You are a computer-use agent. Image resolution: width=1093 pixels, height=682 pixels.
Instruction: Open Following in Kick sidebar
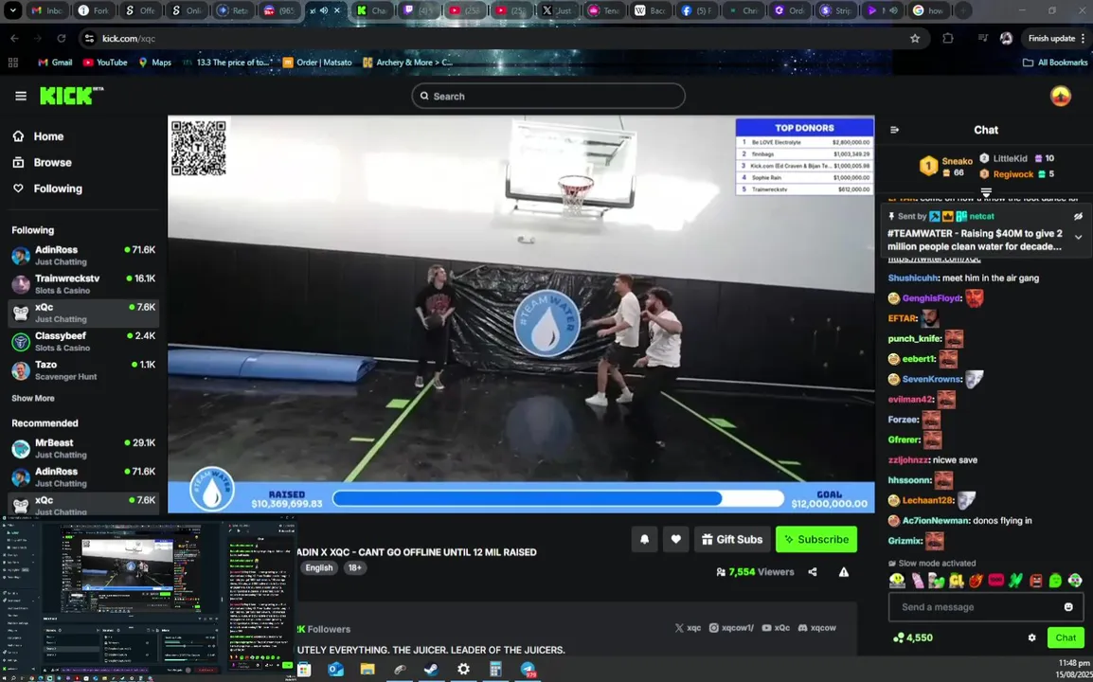coord(47,188)
